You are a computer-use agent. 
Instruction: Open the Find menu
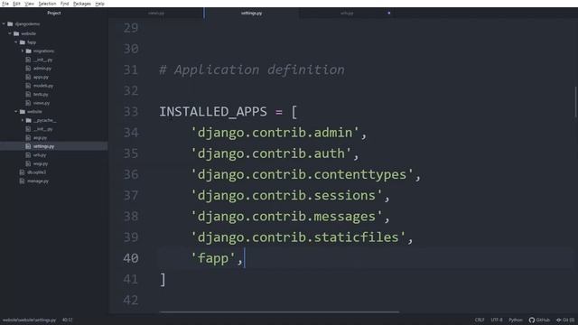pyautogui.click(x=64, y=4)
